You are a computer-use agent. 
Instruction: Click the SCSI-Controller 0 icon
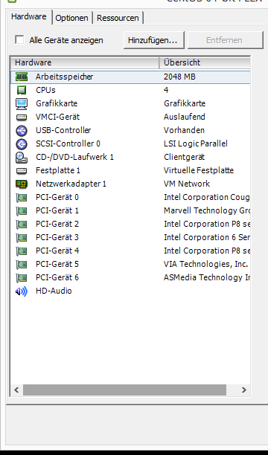click(22, 144)
